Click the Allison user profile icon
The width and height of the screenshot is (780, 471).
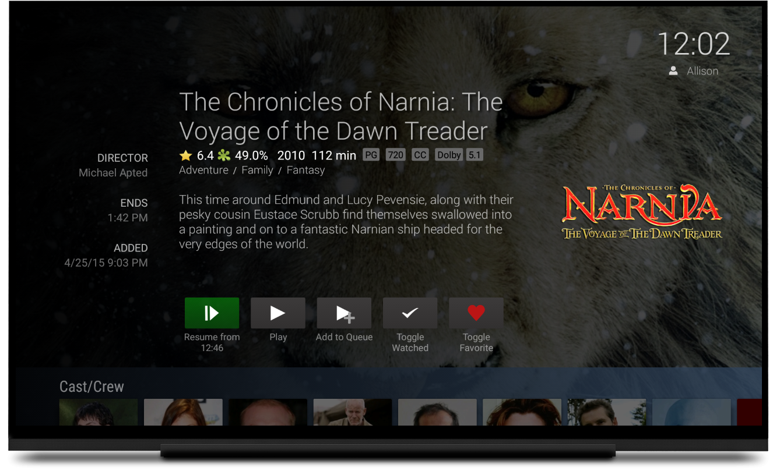(673, 71)
